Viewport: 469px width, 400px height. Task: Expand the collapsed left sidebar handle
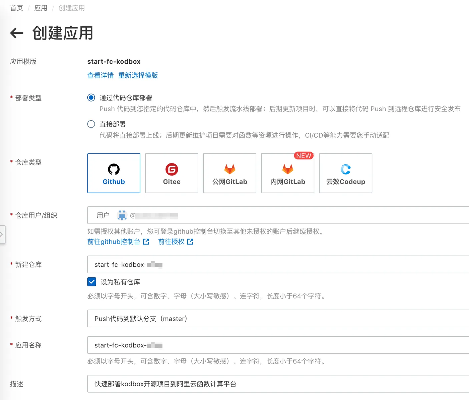[x=2, y=234]
